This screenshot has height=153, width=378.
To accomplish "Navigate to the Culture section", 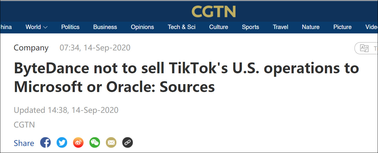I will (218, 27).
